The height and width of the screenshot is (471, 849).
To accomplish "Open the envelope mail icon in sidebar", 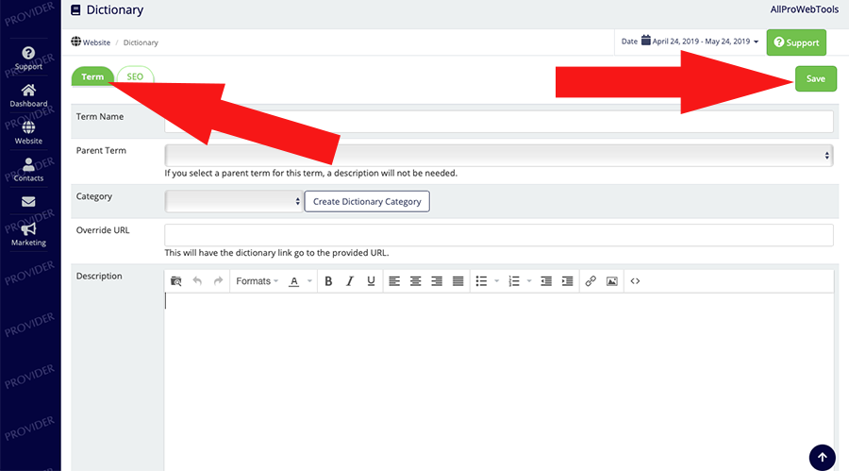I will [x=28, y=202].
